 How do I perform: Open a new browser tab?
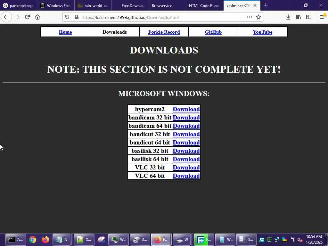point(266,5)
